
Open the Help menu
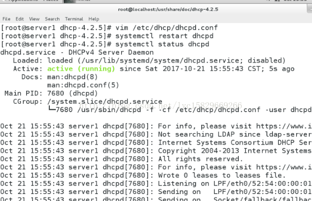(94, 19)
